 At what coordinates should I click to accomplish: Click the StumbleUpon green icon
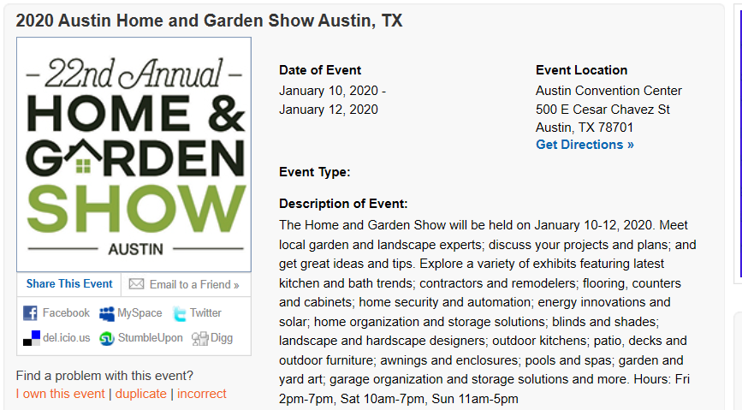click(x=107, y=338)
